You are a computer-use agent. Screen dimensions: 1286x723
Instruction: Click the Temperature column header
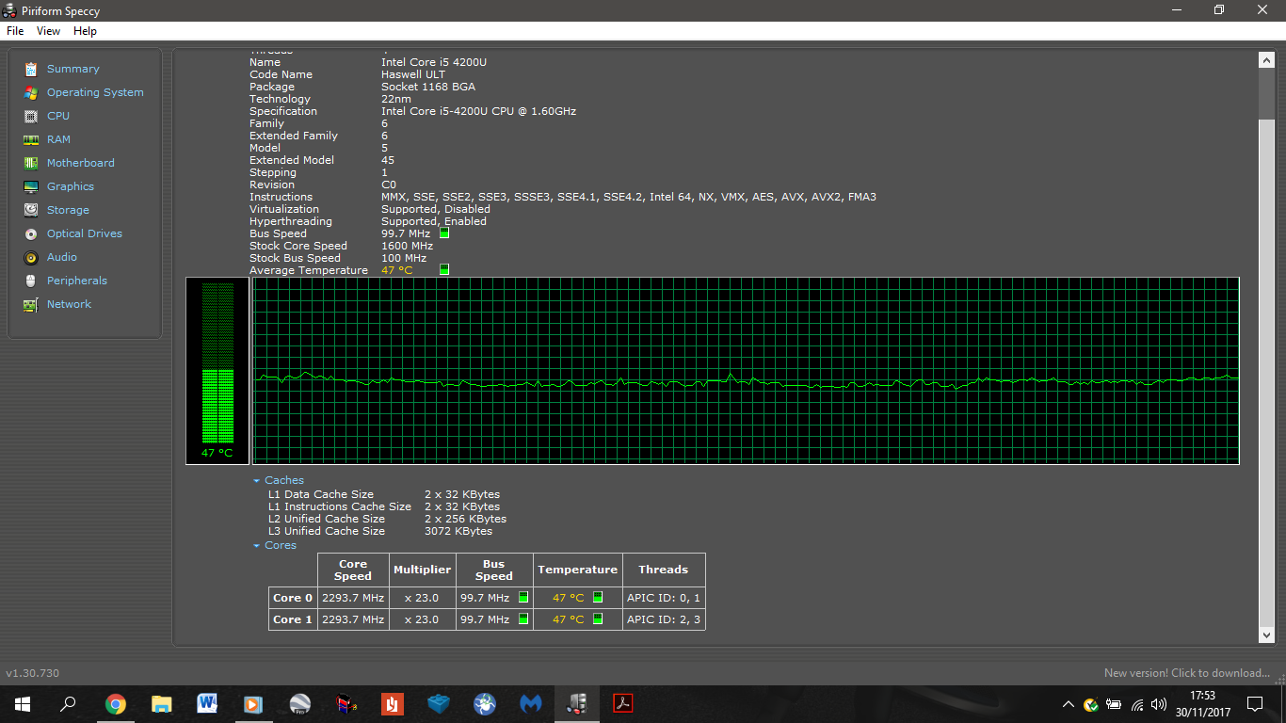[578, 570]
